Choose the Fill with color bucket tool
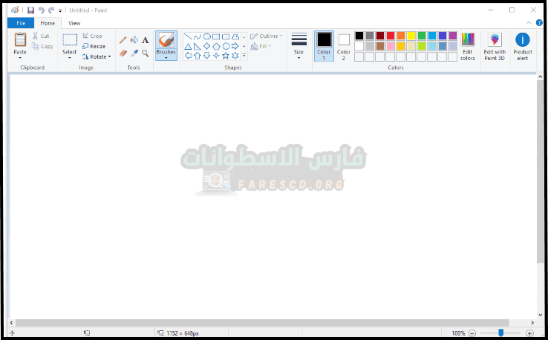The image size is (548, 340). click(x=134, y=40)
